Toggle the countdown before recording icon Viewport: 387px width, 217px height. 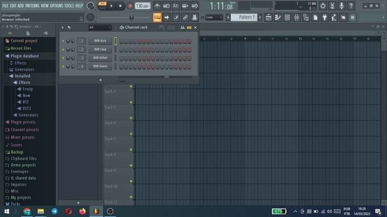(x=176, y=5)
